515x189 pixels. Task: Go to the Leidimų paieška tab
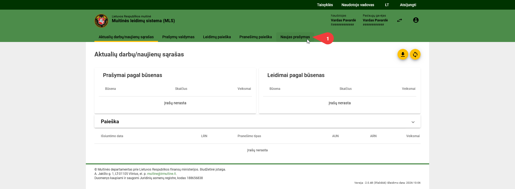[x=217, y=37]
